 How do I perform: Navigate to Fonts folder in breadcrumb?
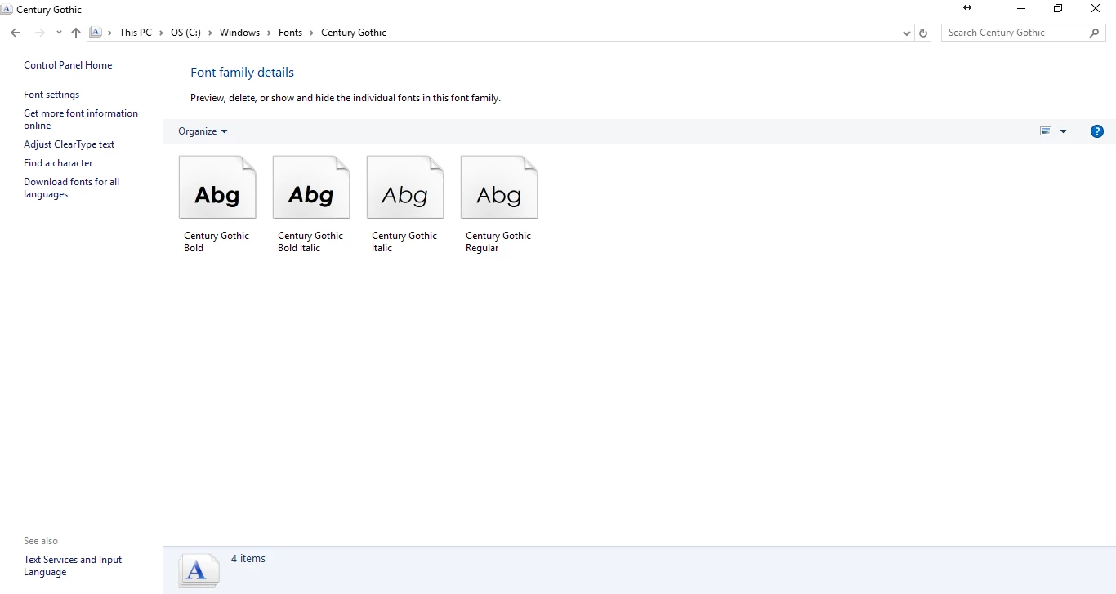[290, 33]
